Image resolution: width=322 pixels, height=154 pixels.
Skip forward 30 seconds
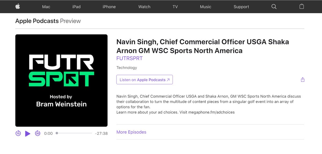tap(38, 133)
